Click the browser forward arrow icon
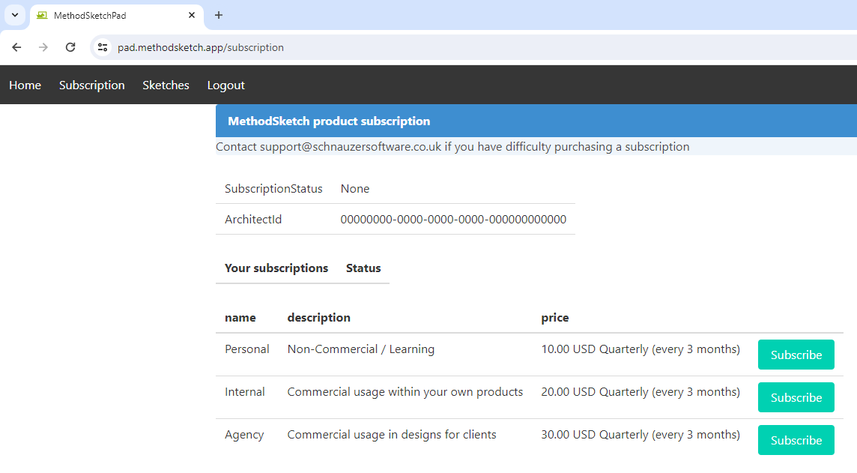The image size is (857, 473). point(43,47)
